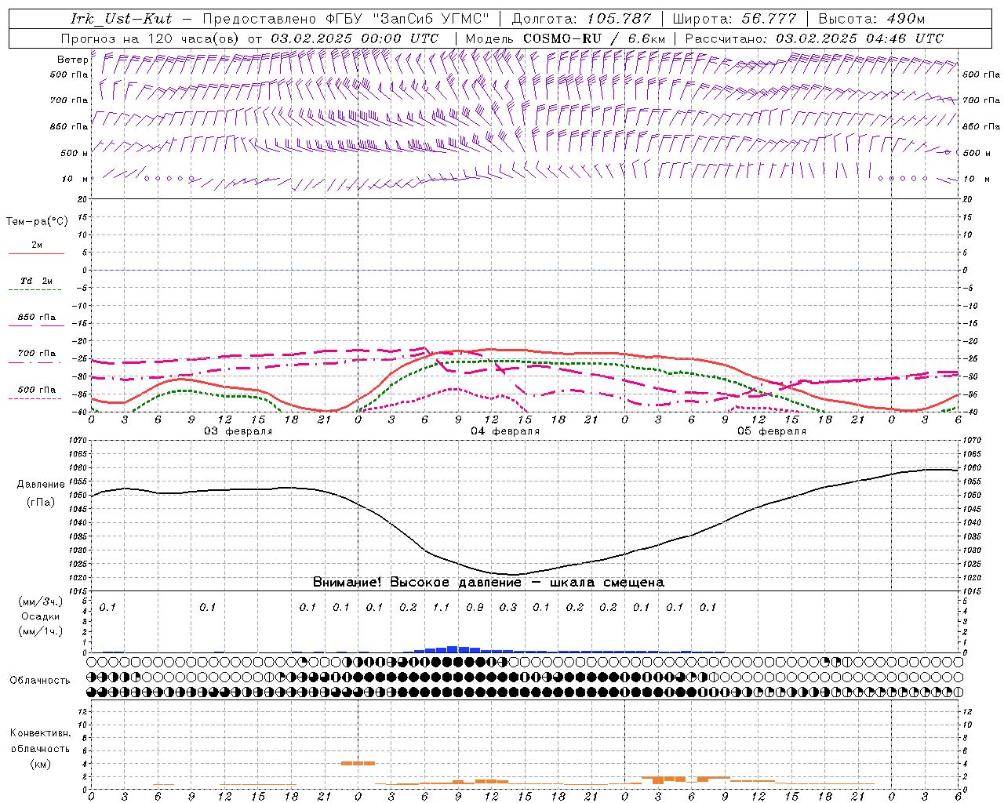Click the 2м temperature legend line sample
This screenshot has width=1004, height=803.
36,253
